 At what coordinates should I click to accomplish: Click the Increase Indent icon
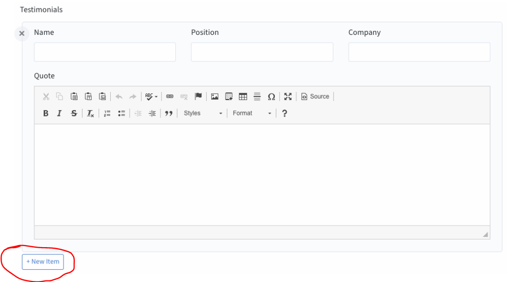[x=152, y=113]
